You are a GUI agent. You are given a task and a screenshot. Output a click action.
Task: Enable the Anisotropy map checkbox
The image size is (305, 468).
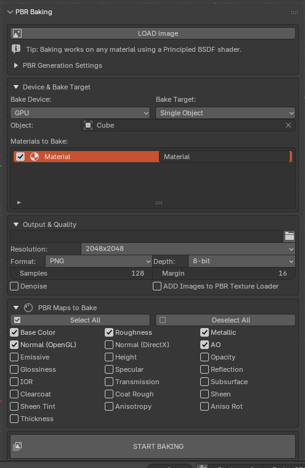click(109, 406)
